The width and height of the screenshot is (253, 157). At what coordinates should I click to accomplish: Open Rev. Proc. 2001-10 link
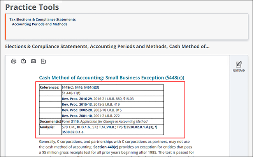[x=76, y=116]
